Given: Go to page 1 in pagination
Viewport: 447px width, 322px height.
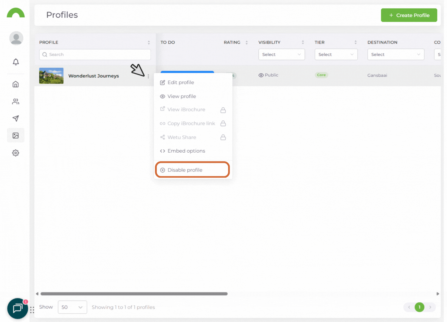Looking at the screenshot, I should point(419,307).
